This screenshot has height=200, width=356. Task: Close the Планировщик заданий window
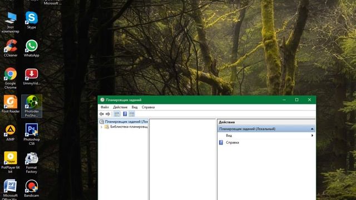(309, 100)
